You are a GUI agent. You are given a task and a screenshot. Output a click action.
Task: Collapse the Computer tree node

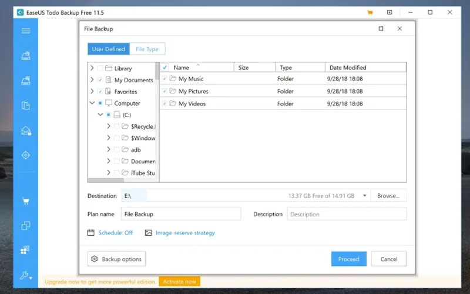(x=92, y=103)
